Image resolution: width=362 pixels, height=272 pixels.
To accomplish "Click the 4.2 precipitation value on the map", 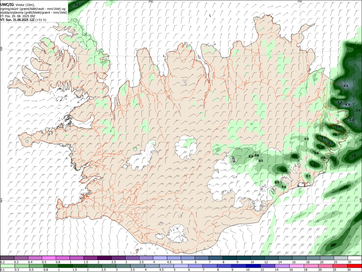I will click(x=346, y=86).
